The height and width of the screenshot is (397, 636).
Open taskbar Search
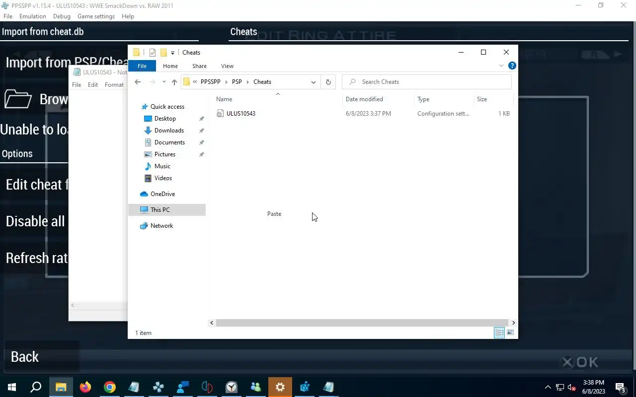[x=36, y=387]
